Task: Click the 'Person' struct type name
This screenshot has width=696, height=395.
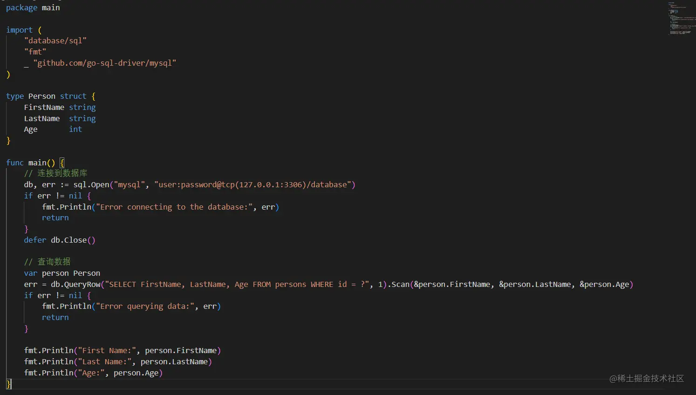Action: click(41, 96)
